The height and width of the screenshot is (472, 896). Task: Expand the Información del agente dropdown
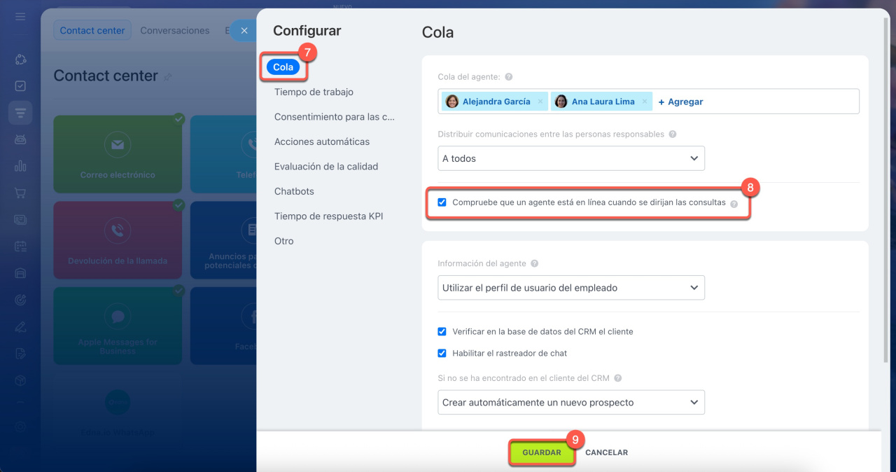click(x=570, y=288)
